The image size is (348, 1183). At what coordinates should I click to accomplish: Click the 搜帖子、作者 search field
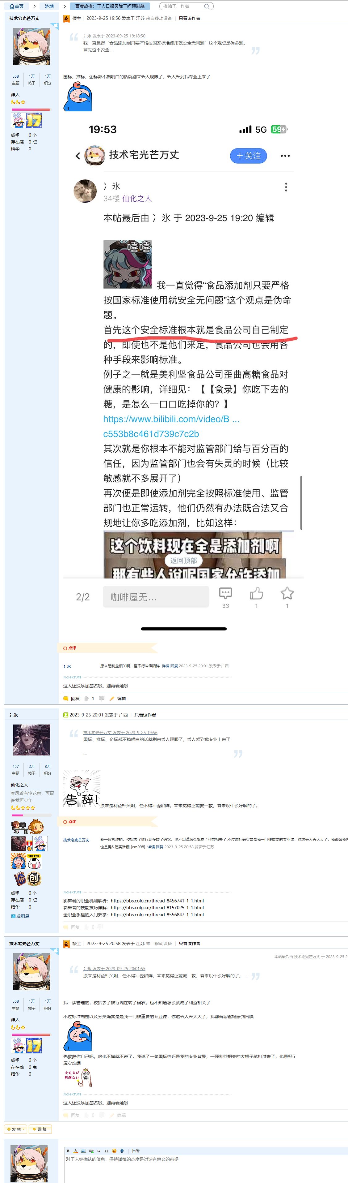coord(182,6)
